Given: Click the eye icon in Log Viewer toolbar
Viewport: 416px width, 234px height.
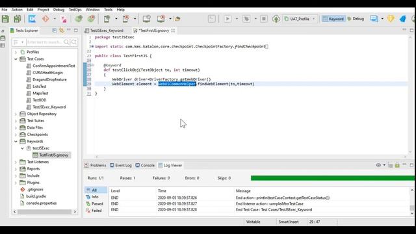Looking at the screenshot, I should (x=378, y=165).
